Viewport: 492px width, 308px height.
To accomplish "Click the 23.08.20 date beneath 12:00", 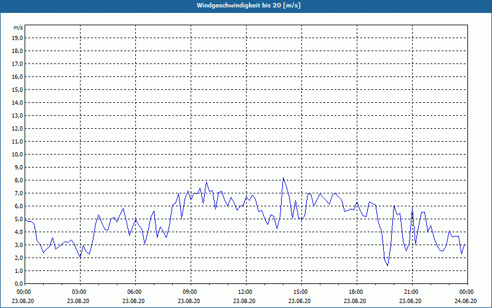I will [244, 301].
